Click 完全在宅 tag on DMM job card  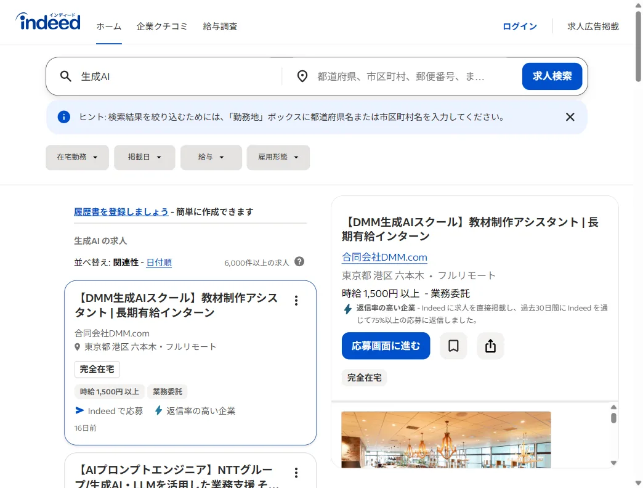tap(97, 369)
